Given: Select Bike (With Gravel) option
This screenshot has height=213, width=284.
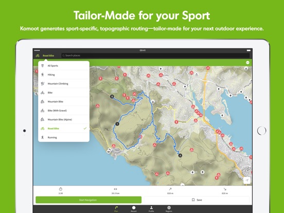Looking at the screenshot, I should click(64, 111).
